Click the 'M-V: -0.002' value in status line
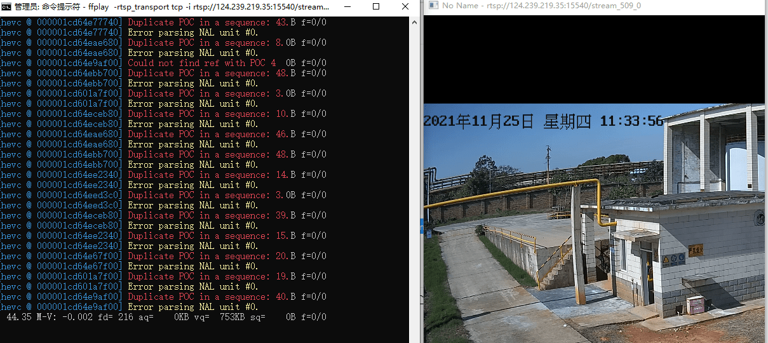The image size is (768, 343). pyautogui.click(x=65, y=317)
